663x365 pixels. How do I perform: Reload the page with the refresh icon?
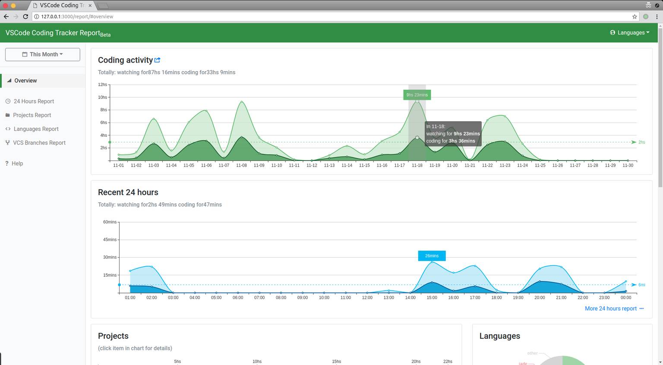25,16
